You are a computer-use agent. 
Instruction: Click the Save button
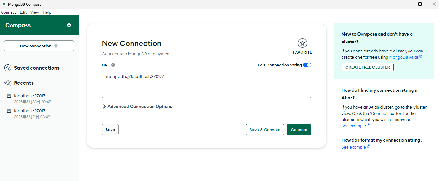(110, 130)
